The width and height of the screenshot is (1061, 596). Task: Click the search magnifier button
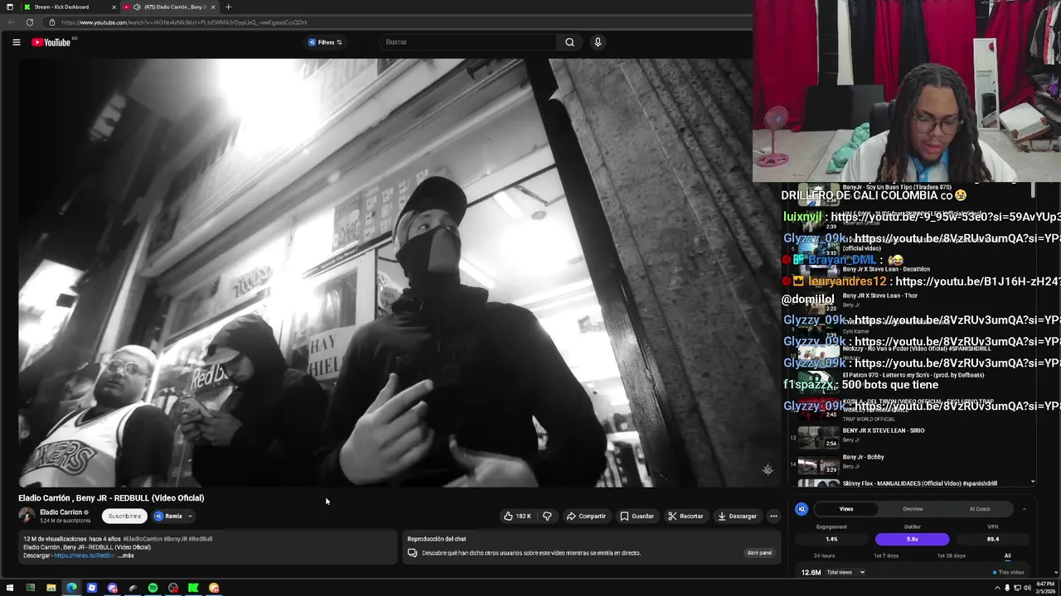(x=569, y=42)
